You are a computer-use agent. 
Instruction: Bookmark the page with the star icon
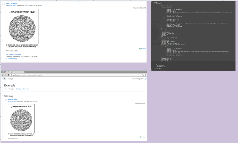pos(145,75)
